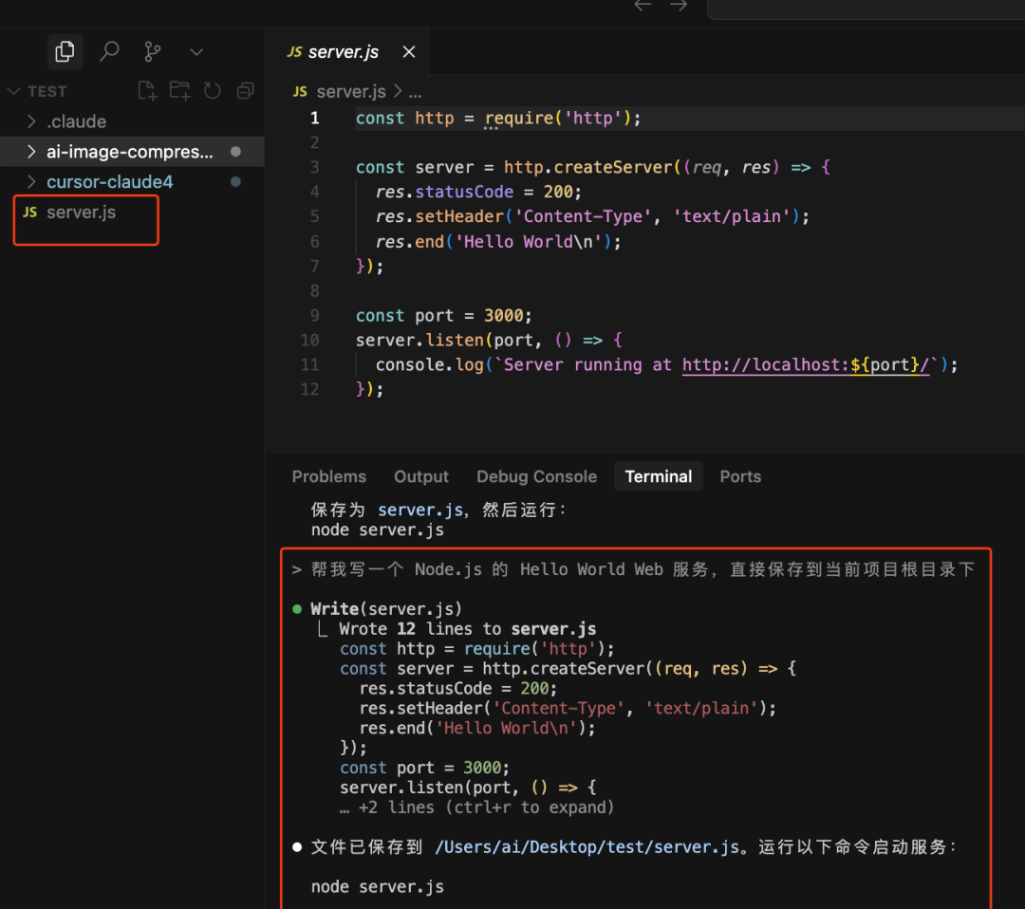Click line number 9 in the editor gutter
The image size is (1025, 909).
(314, 316)
